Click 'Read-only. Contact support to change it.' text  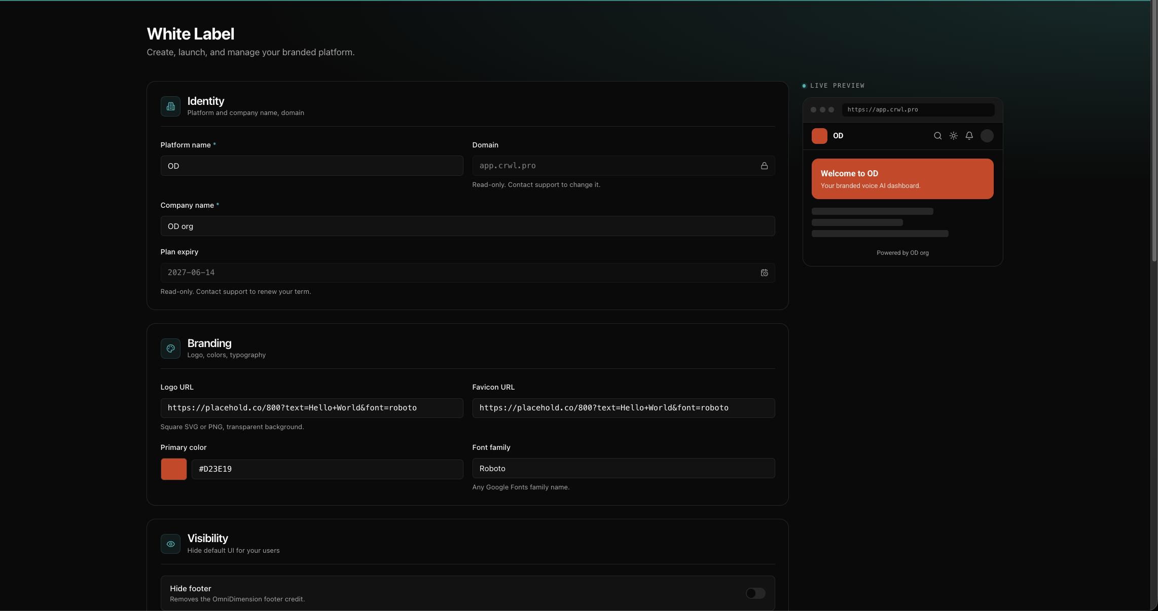[x=536, y=184]
